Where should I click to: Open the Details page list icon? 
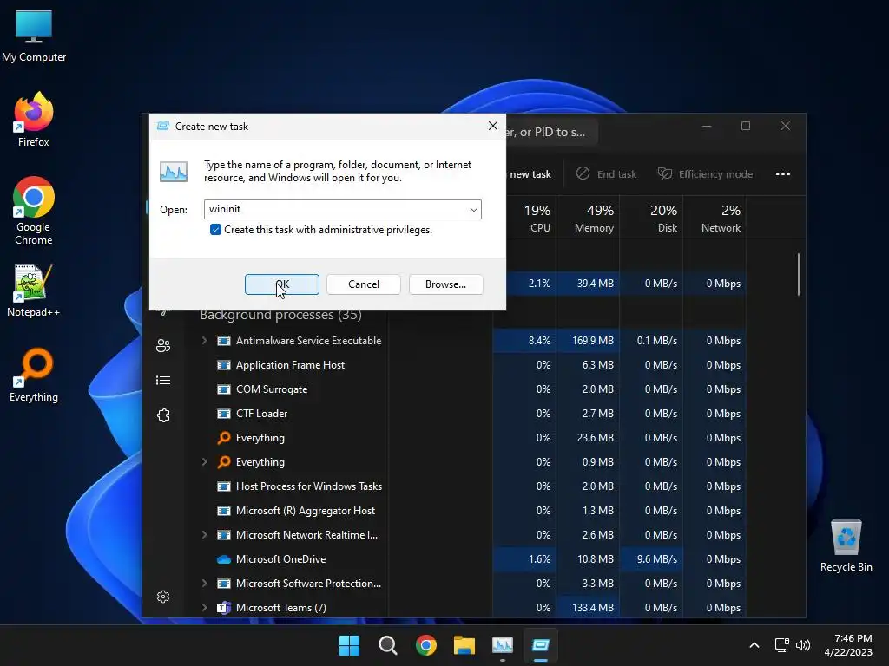point(163,380)
